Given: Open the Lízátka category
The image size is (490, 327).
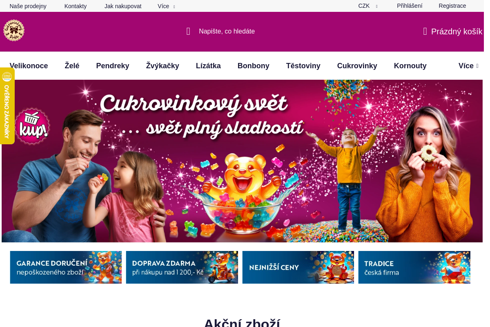Looking at the screenshot, I should tap(208, 66).
